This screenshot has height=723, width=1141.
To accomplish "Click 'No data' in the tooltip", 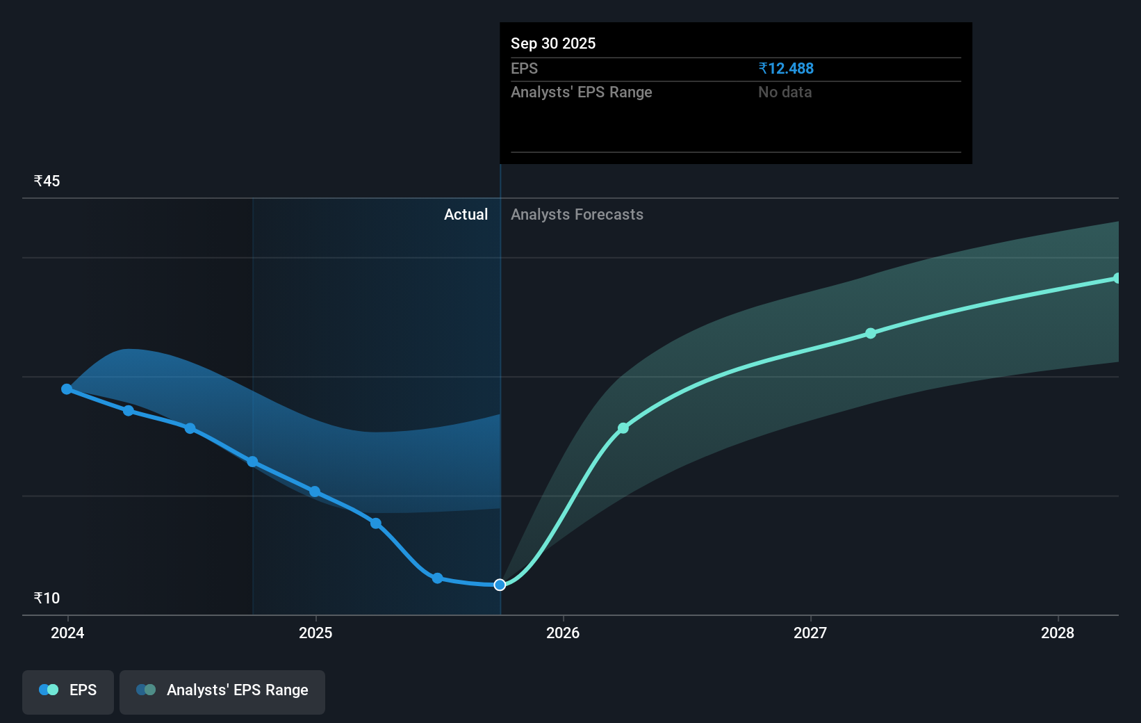I will point(785,92).
